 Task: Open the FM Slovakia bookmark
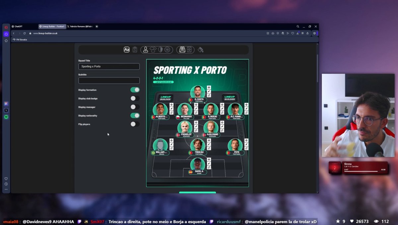(20, 39)
